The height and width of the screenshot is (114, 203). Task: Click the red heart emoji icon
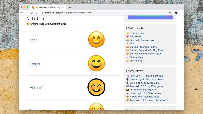tap(128, 36)
